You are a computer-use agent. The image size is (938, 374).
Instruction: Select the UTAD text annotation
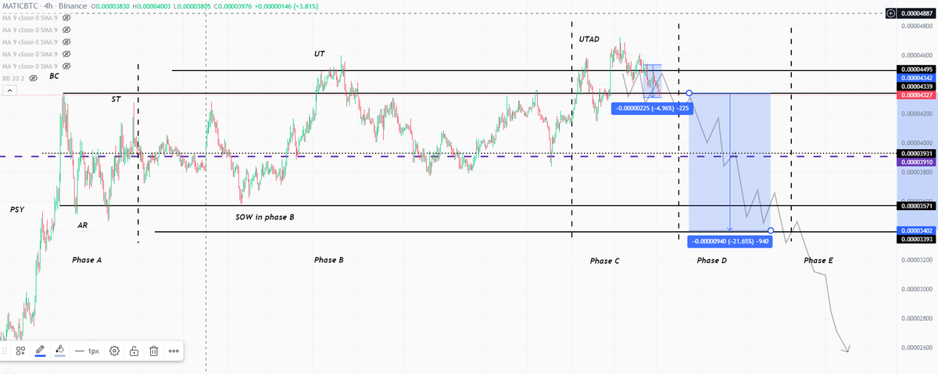[589, 39]
